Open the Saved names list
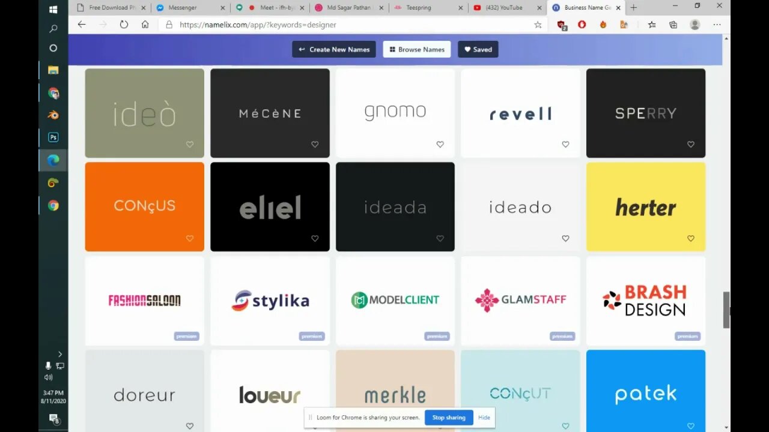The width and height of the screenshot is (769, 432). coord(478,49)
